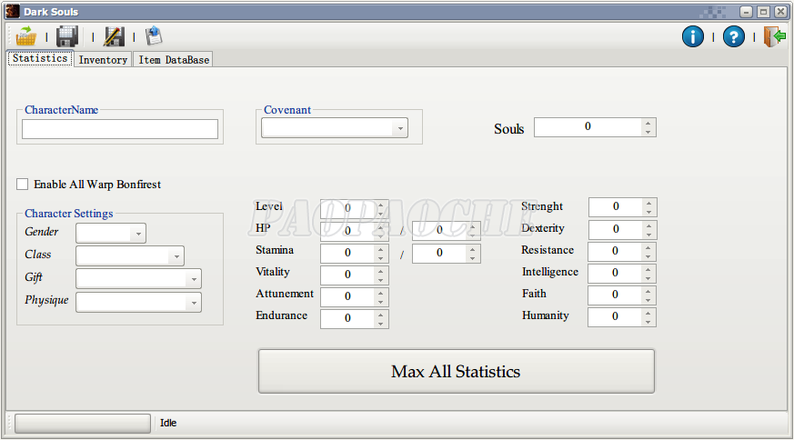794x440 pixels.
Task: Decrease the Souls value with down arrow
Action: 648,132
